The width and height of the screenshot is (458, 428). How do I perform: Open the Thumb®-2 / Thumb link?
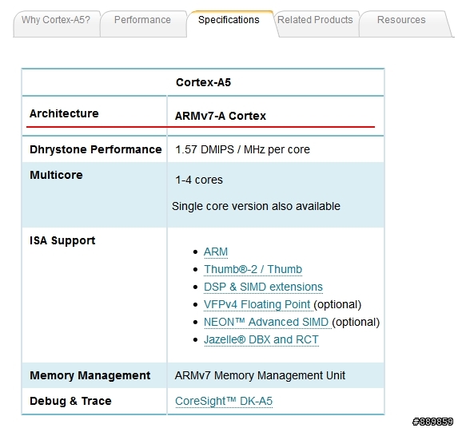253,270
